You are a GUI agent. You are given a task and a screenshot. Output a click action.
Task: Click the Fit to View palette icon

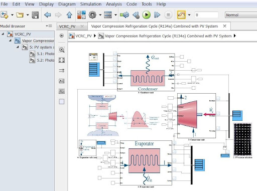tap(62, 60)
